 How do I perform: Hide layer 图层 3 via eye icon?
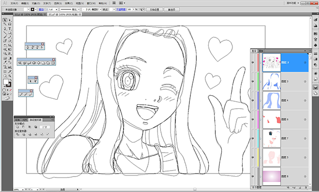click(x=253, y=81)
